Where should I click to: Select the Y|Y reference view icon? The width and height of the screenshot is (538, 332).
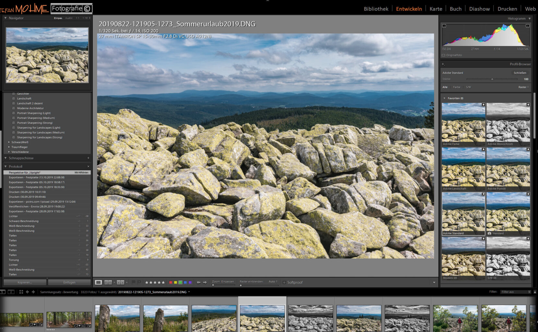pyautogui.click(x=120, y=282)
